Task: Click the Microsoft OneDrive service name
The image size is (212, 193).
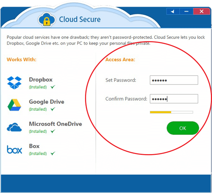Action: coord(55,124)
